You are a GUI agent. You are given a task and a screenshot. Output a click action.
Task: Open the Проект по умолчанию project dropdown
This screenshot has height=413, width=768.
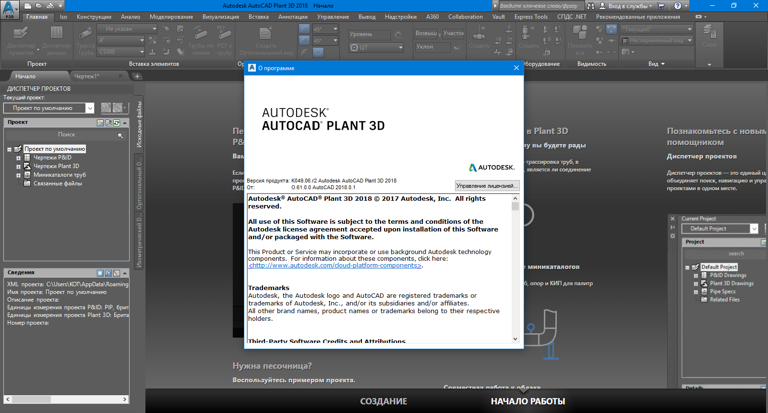pyautogui.click(x=49, y=108)
